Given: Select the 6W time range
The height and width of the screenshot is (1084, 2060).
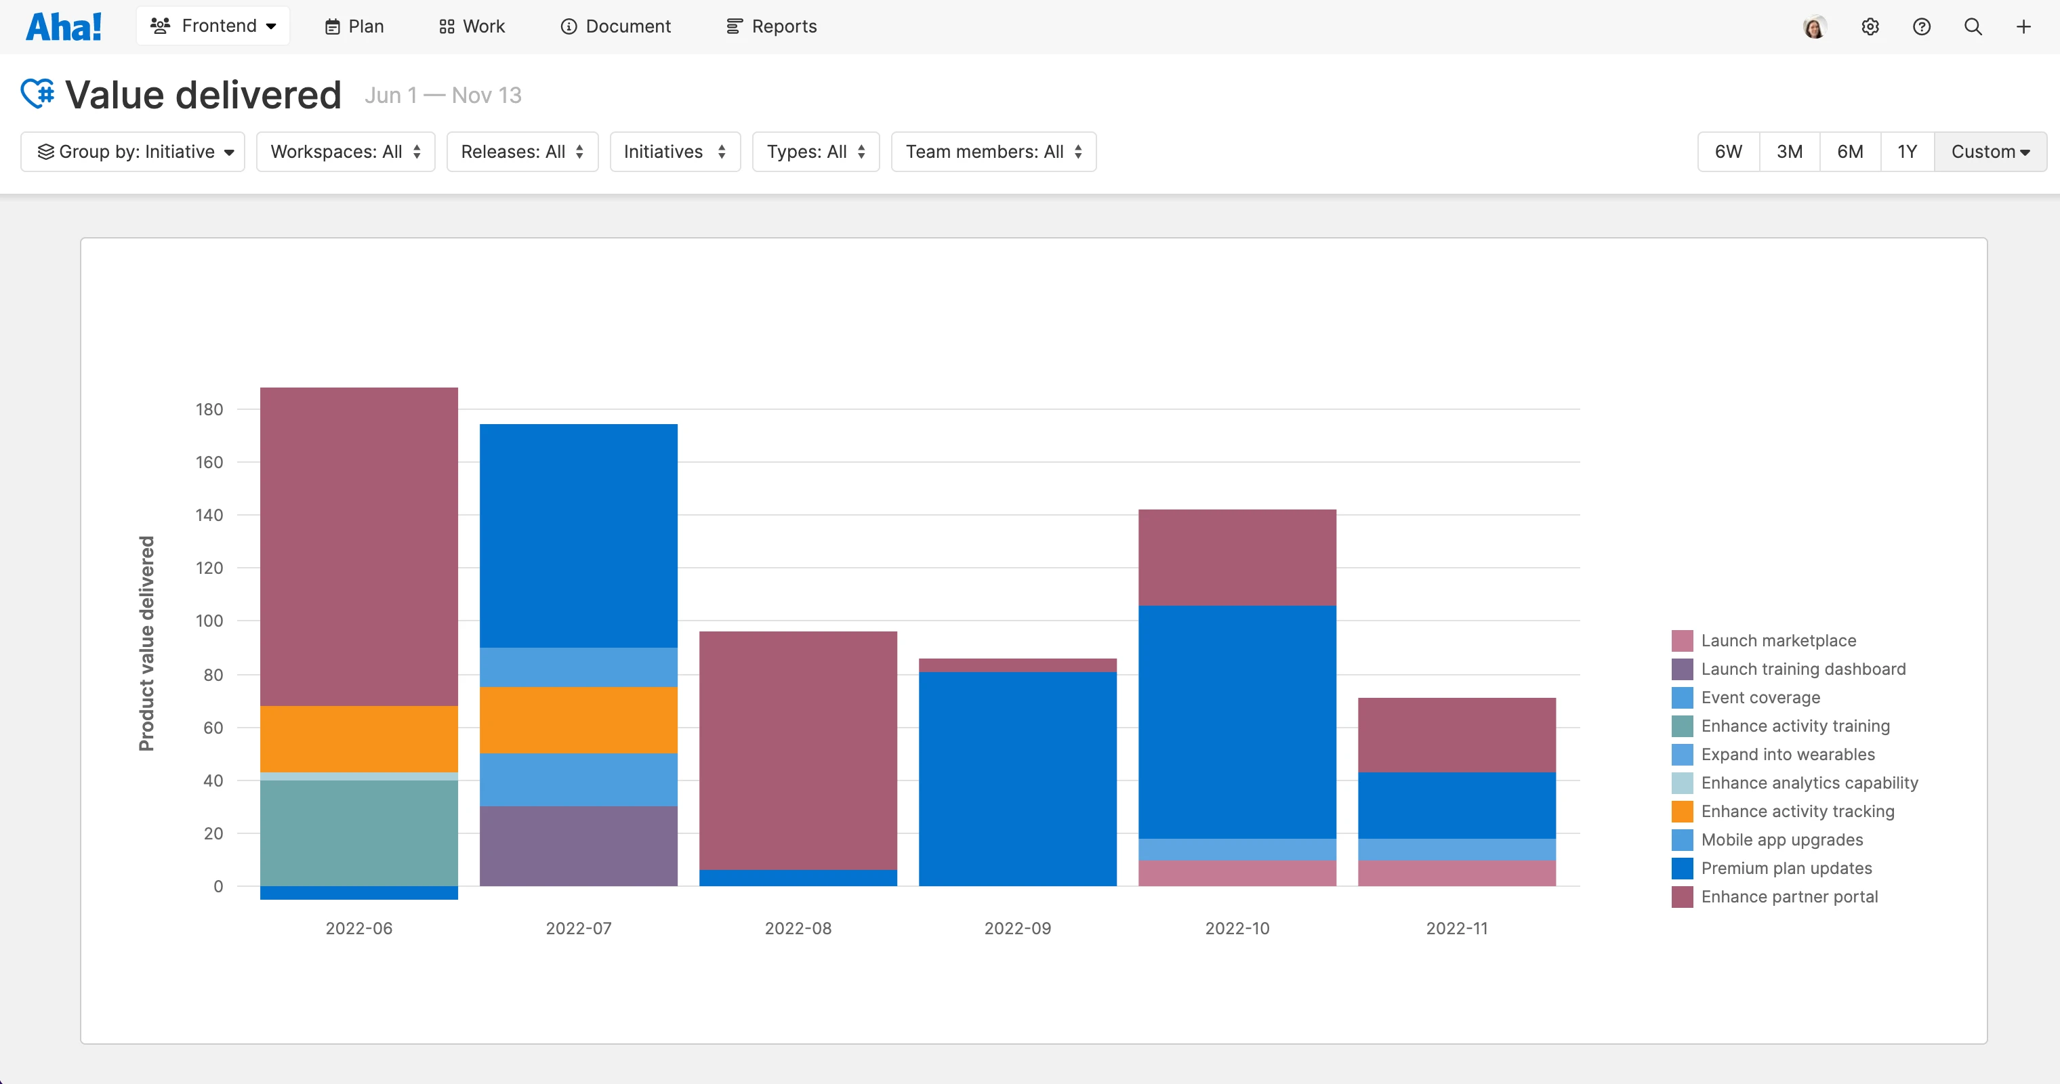Looking at the screenshot, I should click(1727, 151).
